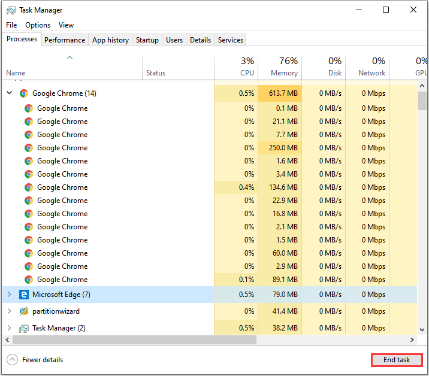Click the partitionwizard icon

[24, 311]
